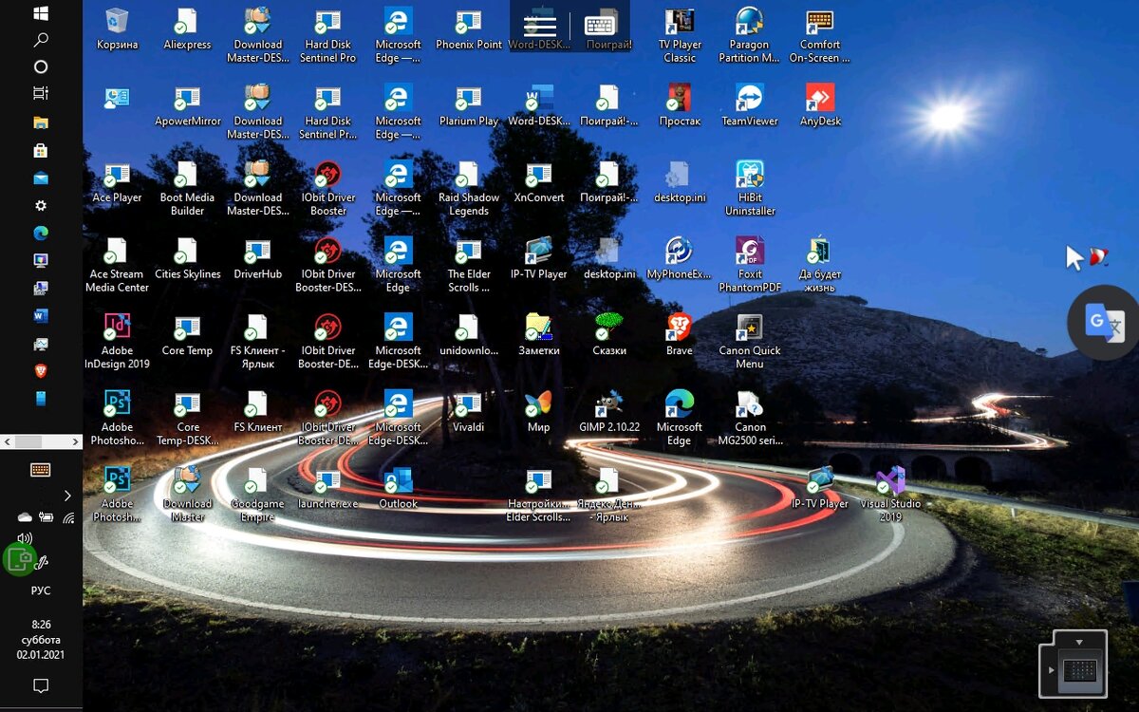Open Task View on the taskbar
Screen dimensions: 1139x712
[x=41, y=94]
